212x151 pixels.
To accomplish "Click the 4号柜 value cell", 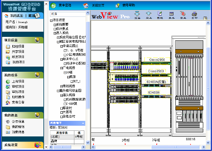I will point(79,137).
